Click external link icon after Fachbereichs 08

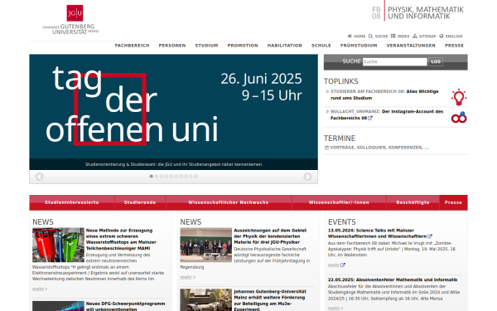pos(370,118)
